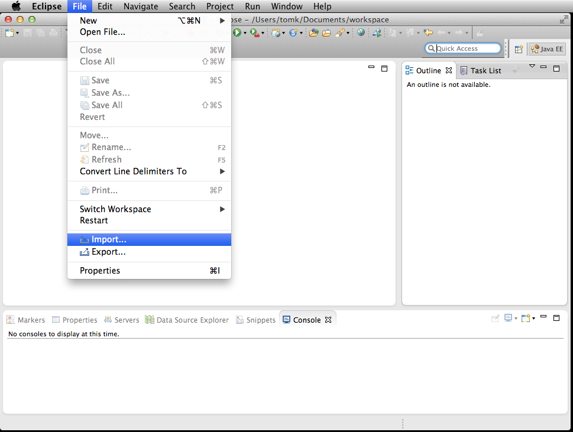Image resolution: width=573 pixels, height=432 pixels.
Task: Click the Open Type folder icon
Action: pyautogui.click(x=314, y=33)
